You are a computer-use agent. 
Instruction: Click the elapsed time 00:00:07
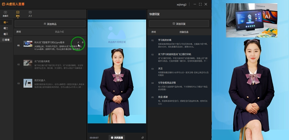[x=94, y=138]
